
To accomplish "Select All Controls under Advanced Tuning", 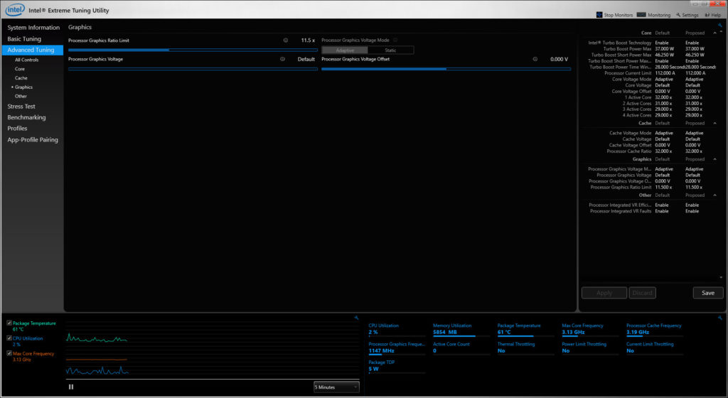I will click(x=26, y=60).
